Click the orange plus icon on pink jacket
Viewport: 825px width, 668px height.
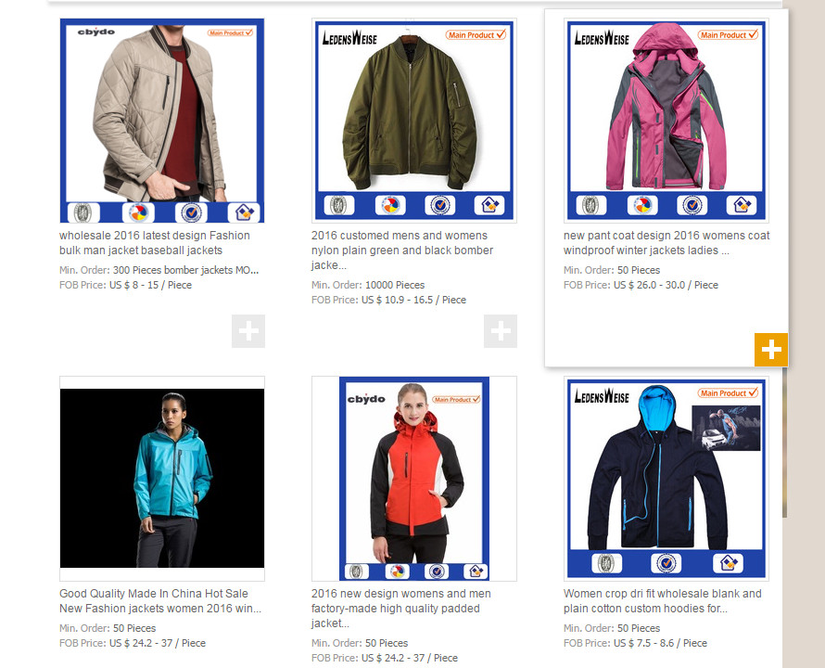click(x=771, y=349)
